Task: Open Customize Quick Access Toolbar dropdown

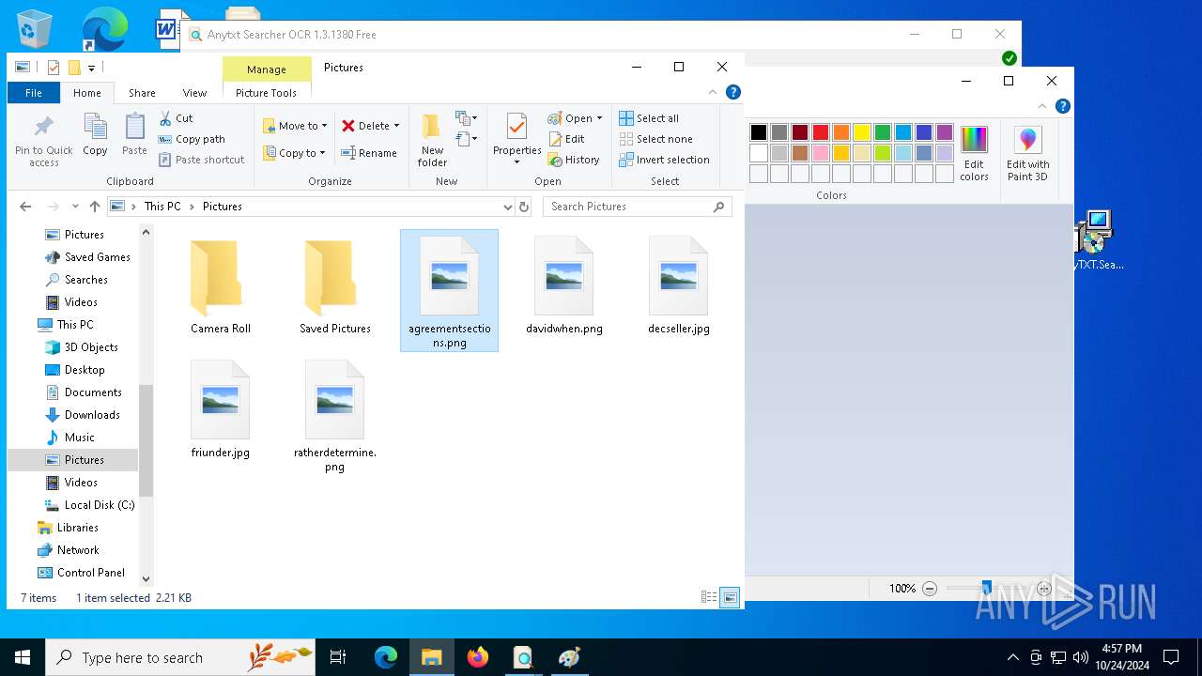Action: click(91, 68)
